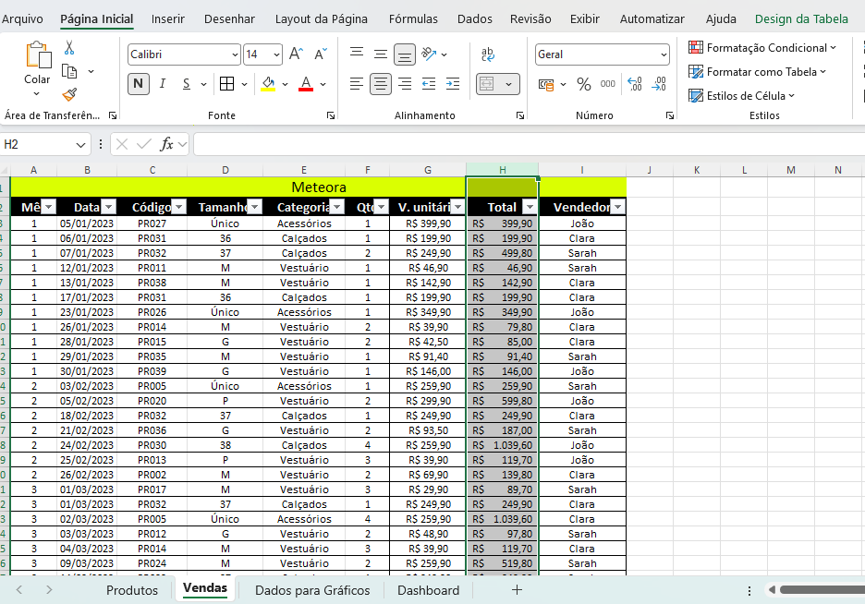Toggle center horizontal alignment
Screen dimensions: 865x604
381,84
